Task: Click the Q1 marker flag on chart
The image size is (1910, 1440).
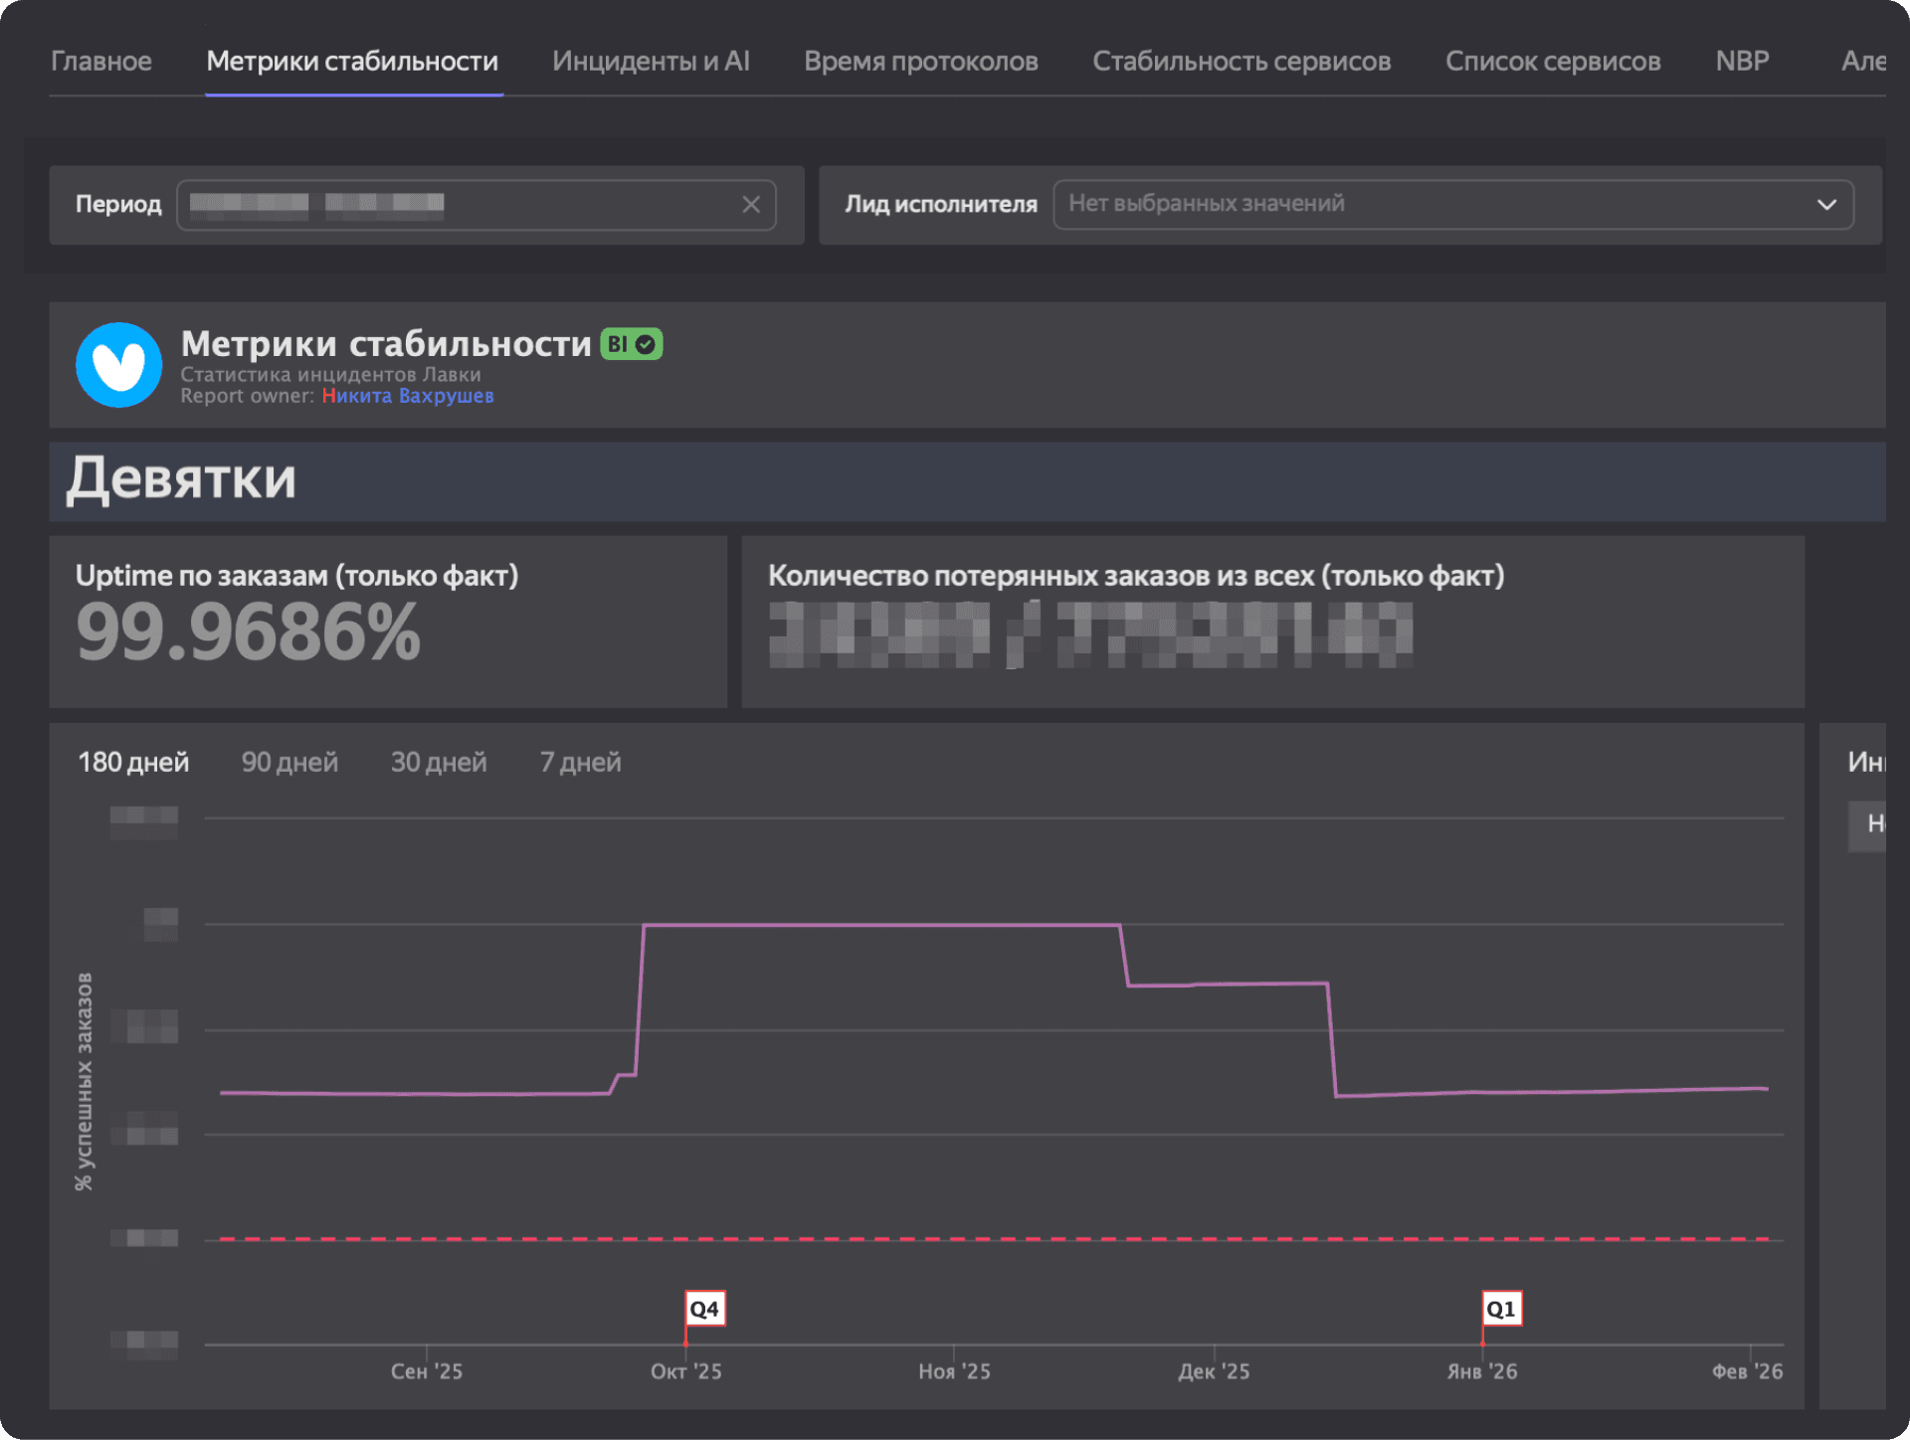Action: point(1500,1309)
